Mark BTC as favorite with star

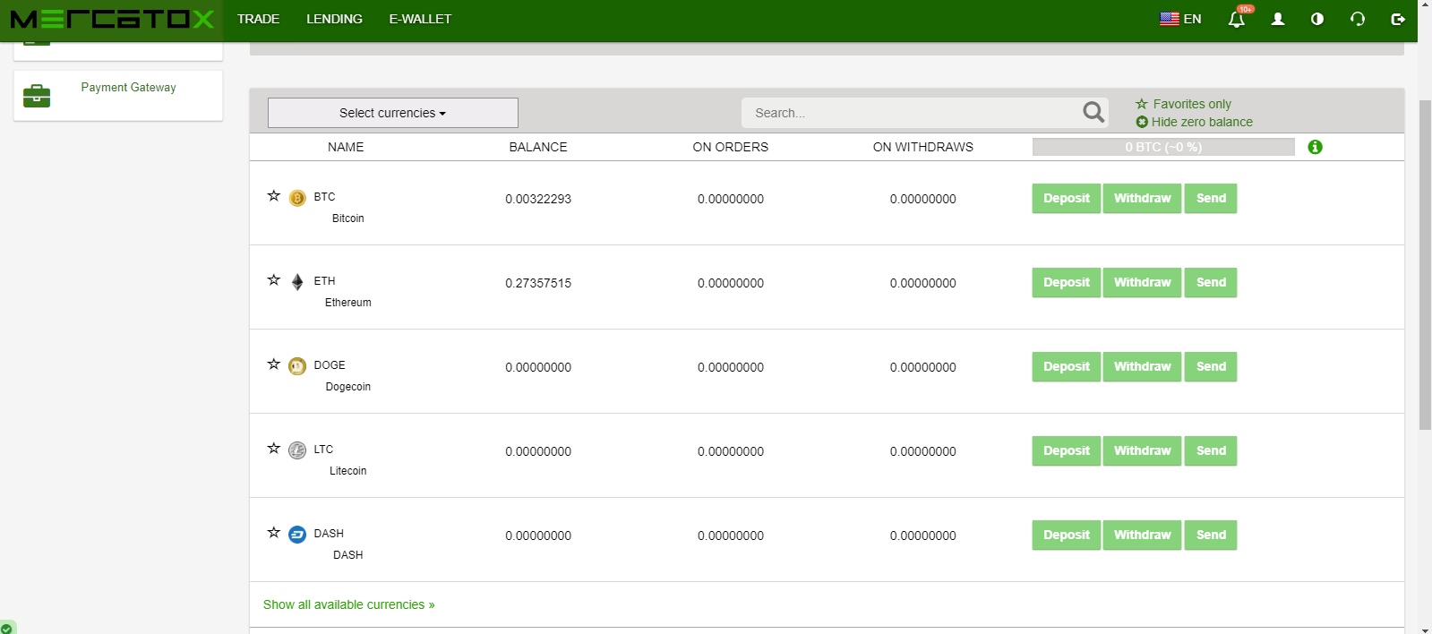pyautogui.click(x=274, y=195)
